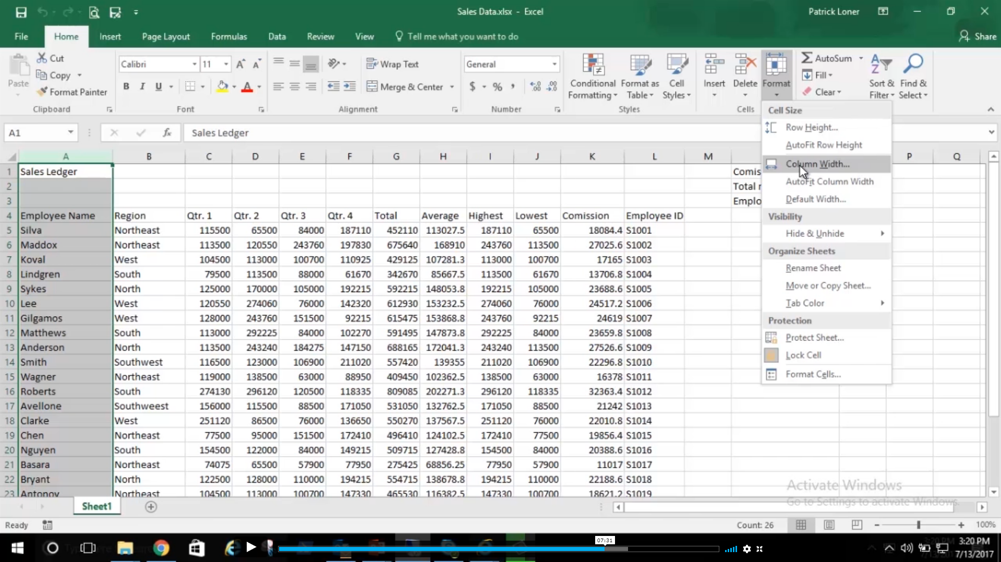The image size is (1001, 562).
Task: Launch Google Chrome from the taskbar
Action: coord(161,548)
